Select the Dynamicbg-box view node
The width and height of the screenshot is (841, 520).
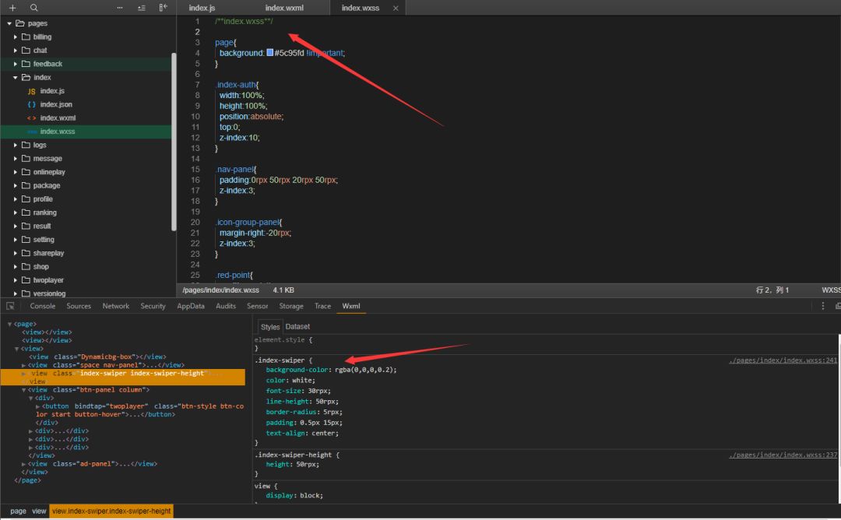tap(97, 357)
